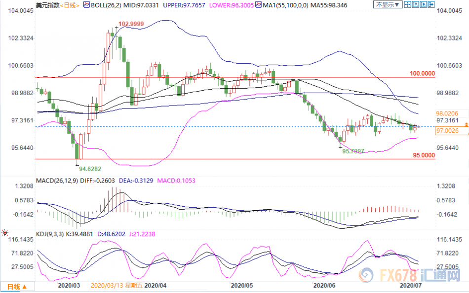Click the 2020/05 time axis label
The width and height of the screenshot is (469, 293).
[x=242, y=286]
